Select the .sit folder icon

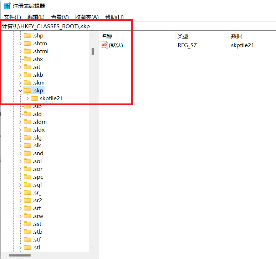click(x=27, y=67)
